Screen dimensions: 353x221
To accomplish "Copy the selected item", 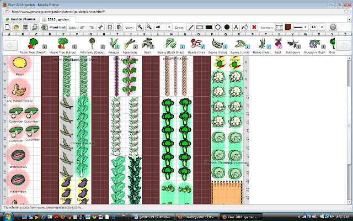I will (110, 27).
